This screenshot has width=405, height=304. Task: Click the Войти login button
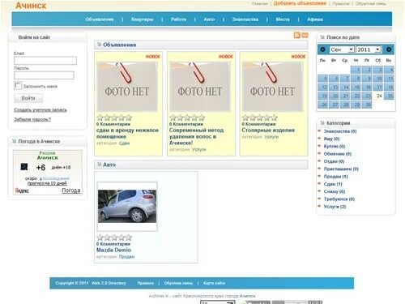click(x=28, y=98)
